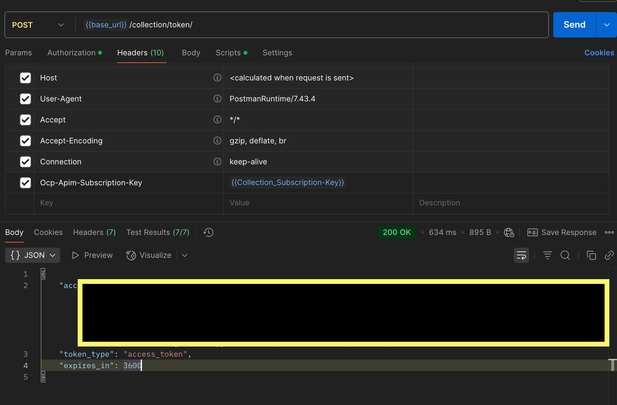Click the Send button
This screenshot has width=617, height=405.
[574, 25]
